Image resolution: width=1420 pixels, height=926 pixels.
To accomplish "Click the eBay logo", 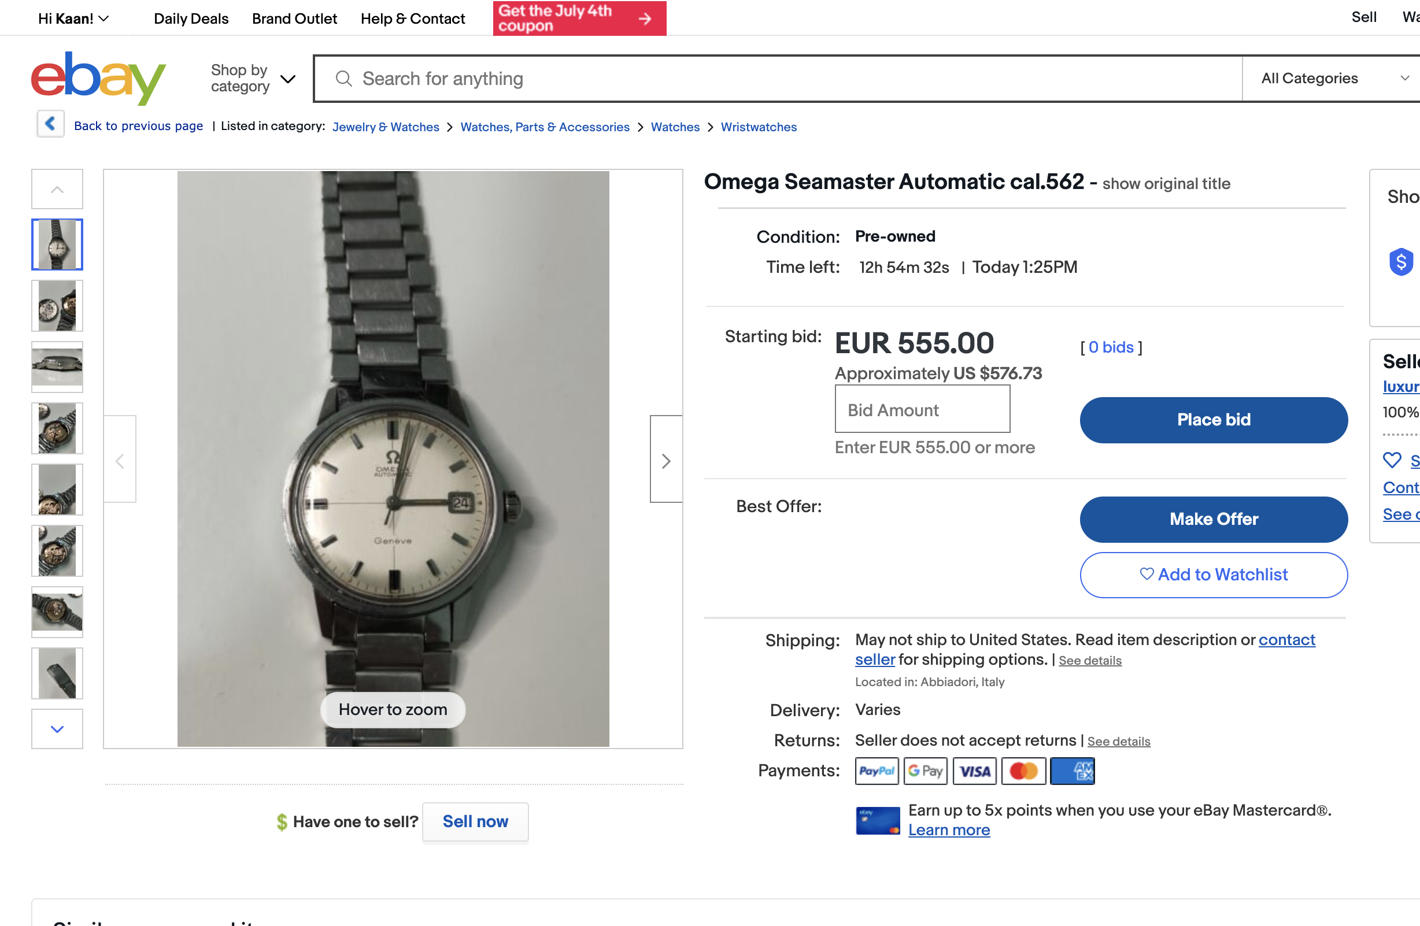I will point(98,78).
